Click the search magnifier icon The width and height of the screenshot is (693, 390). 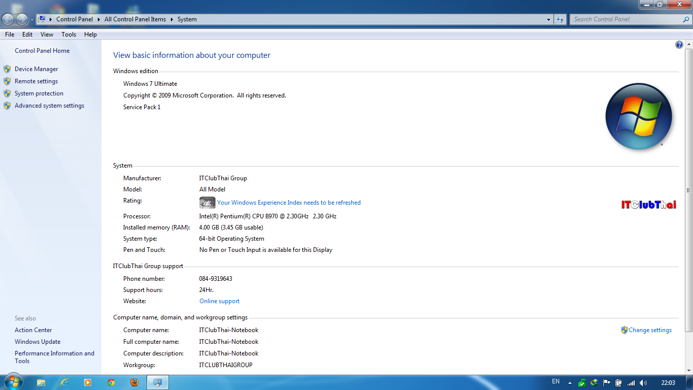click(x=686, y=19)
